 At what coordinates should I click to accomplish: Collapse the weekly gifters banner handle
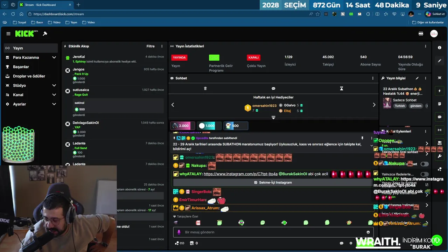[273, 118]
